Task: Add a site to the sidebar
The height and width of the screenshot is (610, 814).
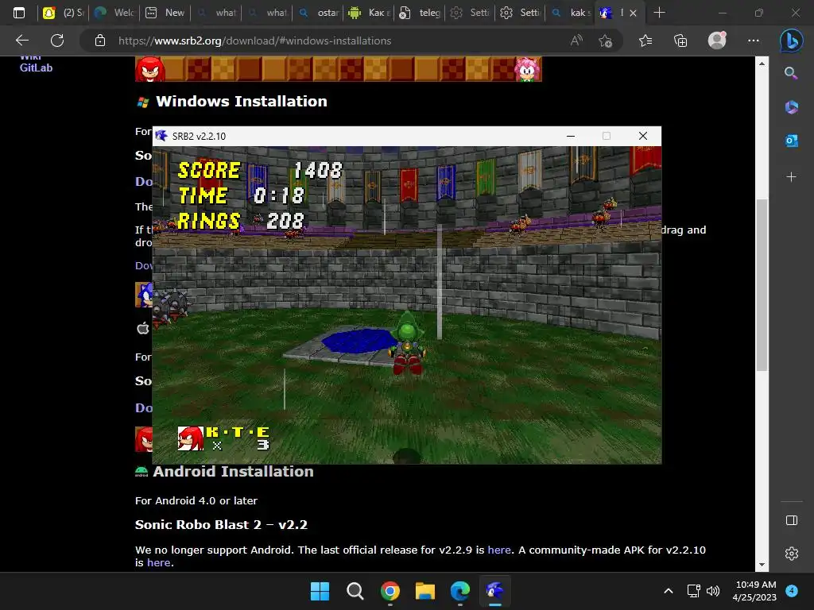Action: (x=791, y=177)
